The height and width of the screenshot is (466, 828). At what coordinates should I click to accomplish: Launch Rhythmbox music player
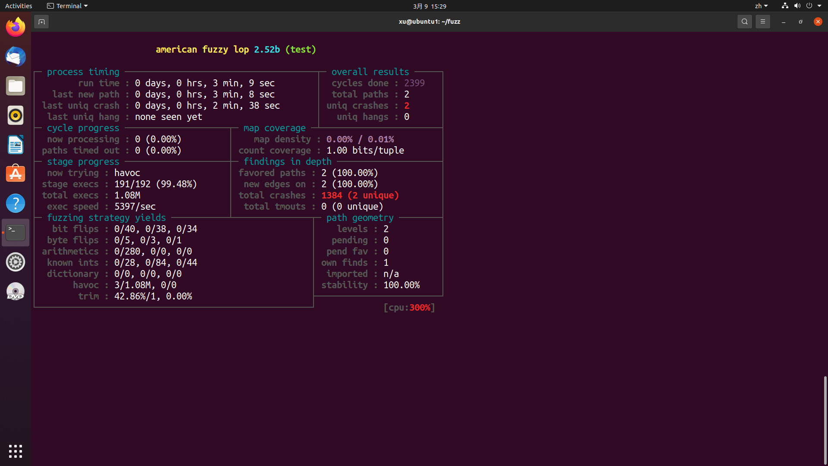tap(16, 116)
